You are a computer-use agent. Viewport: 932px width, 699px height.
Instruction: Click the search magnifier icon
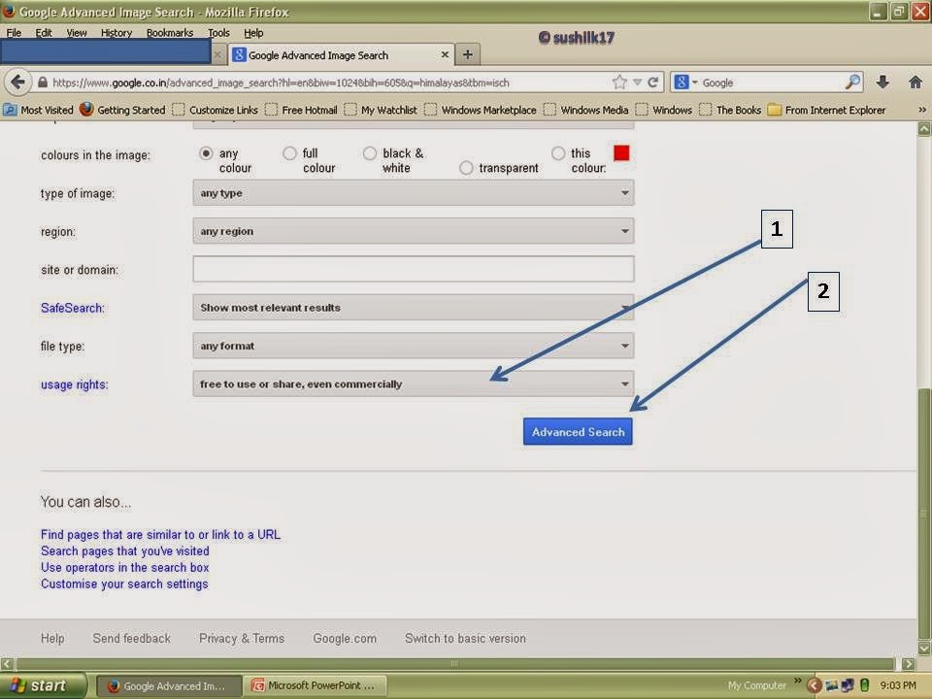coord(852,83)
